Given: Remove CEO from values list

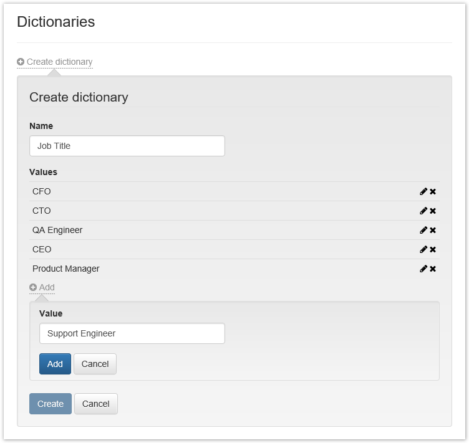Looking at the screenshot, I should pos(433,250).
